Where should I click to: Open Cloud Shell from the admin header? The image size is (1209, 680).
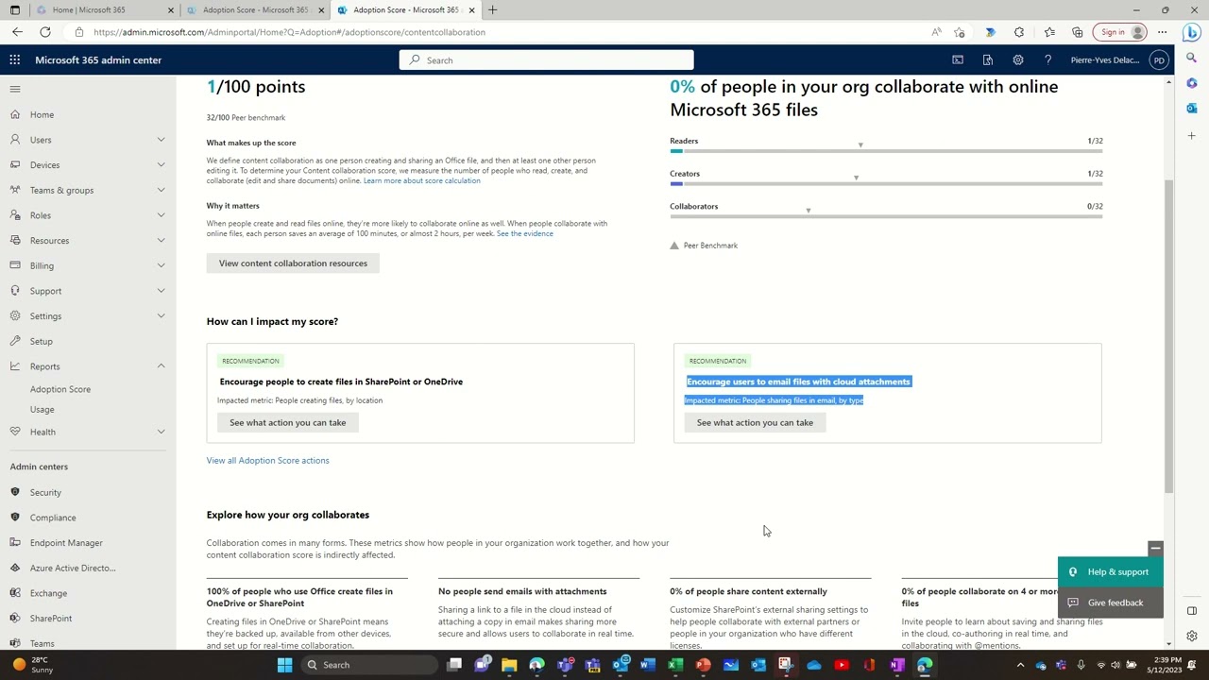point(958,59)
